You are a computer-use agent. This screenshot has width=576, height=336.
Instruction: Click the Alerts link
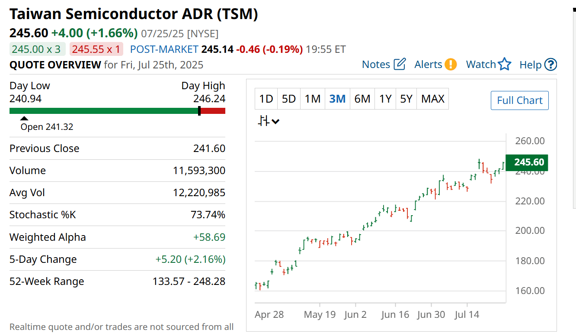click(x=428, y=65)
